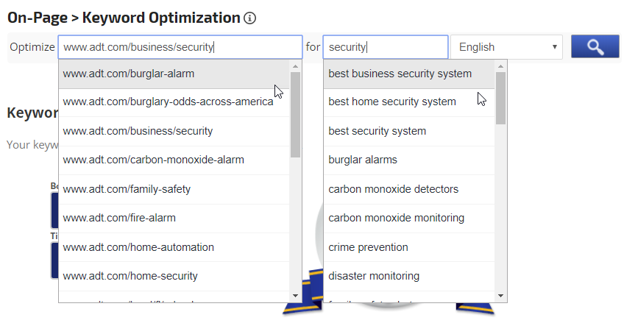Viewport: 624px width, 323px height.
Task: Open the English language dropdown
Action: (x=506, y=47)
